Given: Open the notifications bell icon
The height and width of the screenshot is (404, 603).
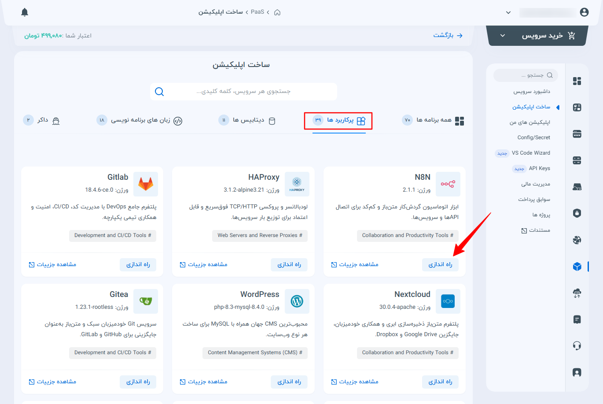Looking at the screenshot, I should pyautogui.click(x=25, y=12).
